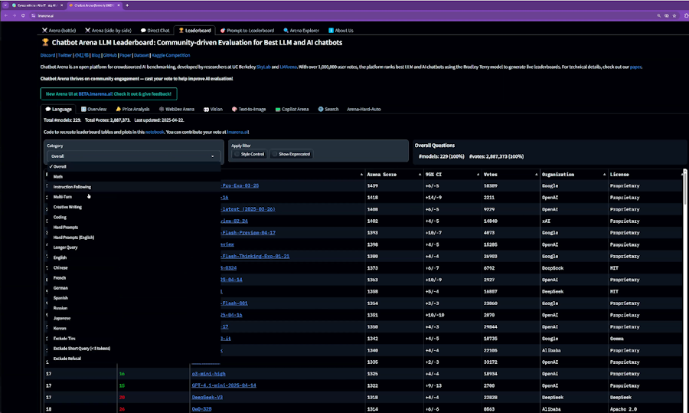Sort by the 95% CI column arrow

point(478,175)
